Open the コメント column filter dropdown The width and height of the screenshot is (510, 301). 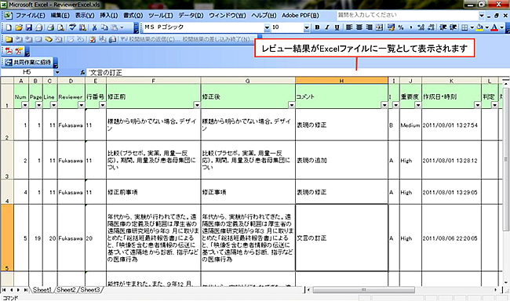coord(384,105)
